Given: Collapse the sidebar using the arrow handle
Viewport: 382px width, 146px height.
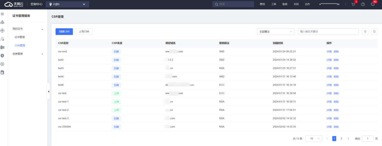Looking at the screenshot, I should coord(48,92).
